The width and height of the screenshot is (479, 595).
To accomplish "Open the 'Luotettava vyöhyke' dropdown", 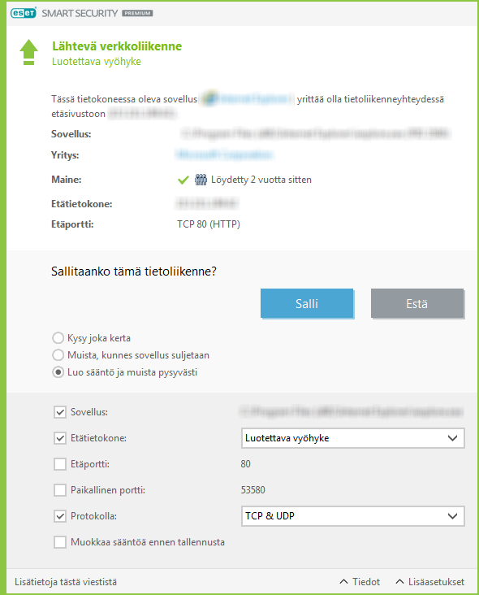I will pyautogui.click(x=353, y=438).
